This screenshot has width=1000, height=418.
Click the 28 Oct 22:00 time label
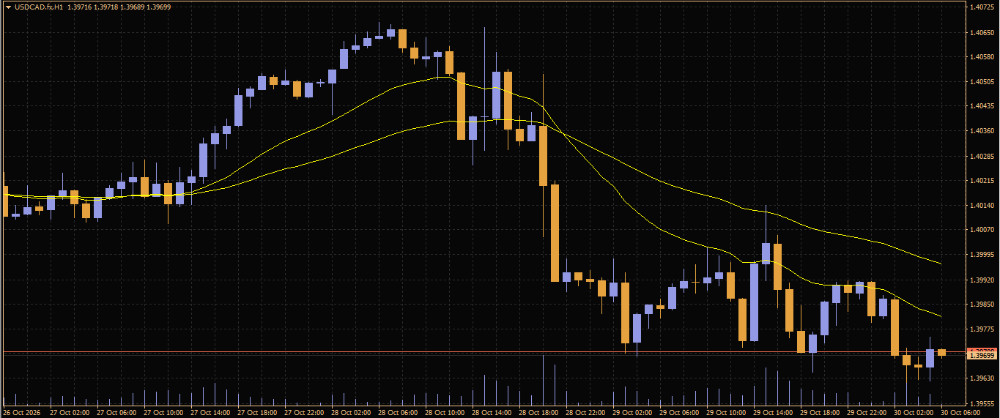(585, 413)
